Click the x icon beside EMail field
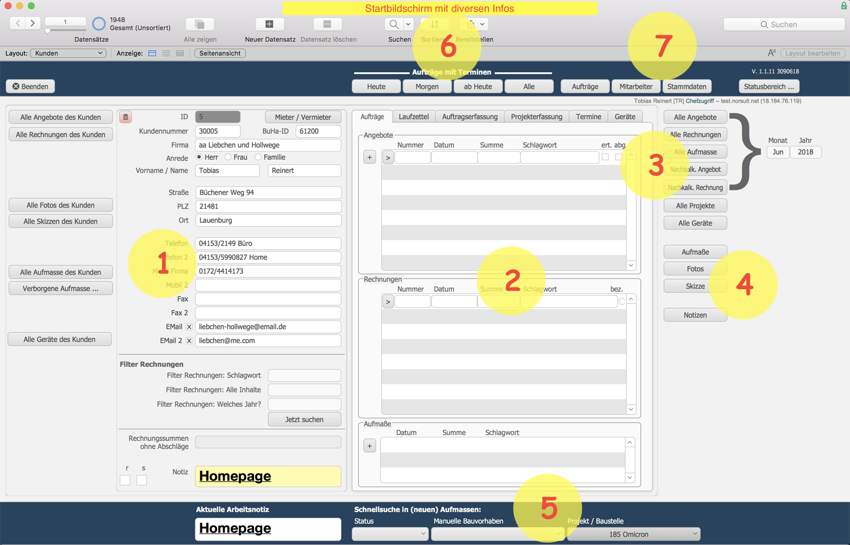 pos(189,327)
